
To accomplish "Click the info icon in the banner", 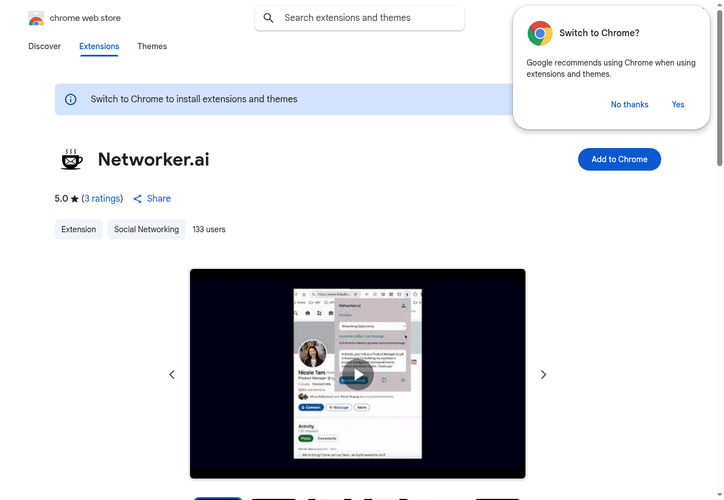I will point(70,99).
